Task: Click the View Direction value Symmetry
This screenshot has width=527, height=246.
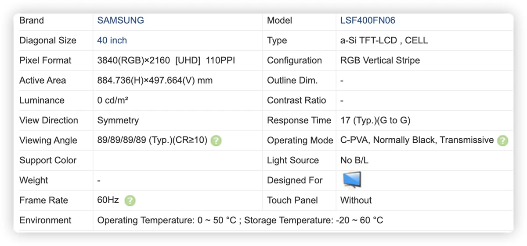Action: [118, 120]
